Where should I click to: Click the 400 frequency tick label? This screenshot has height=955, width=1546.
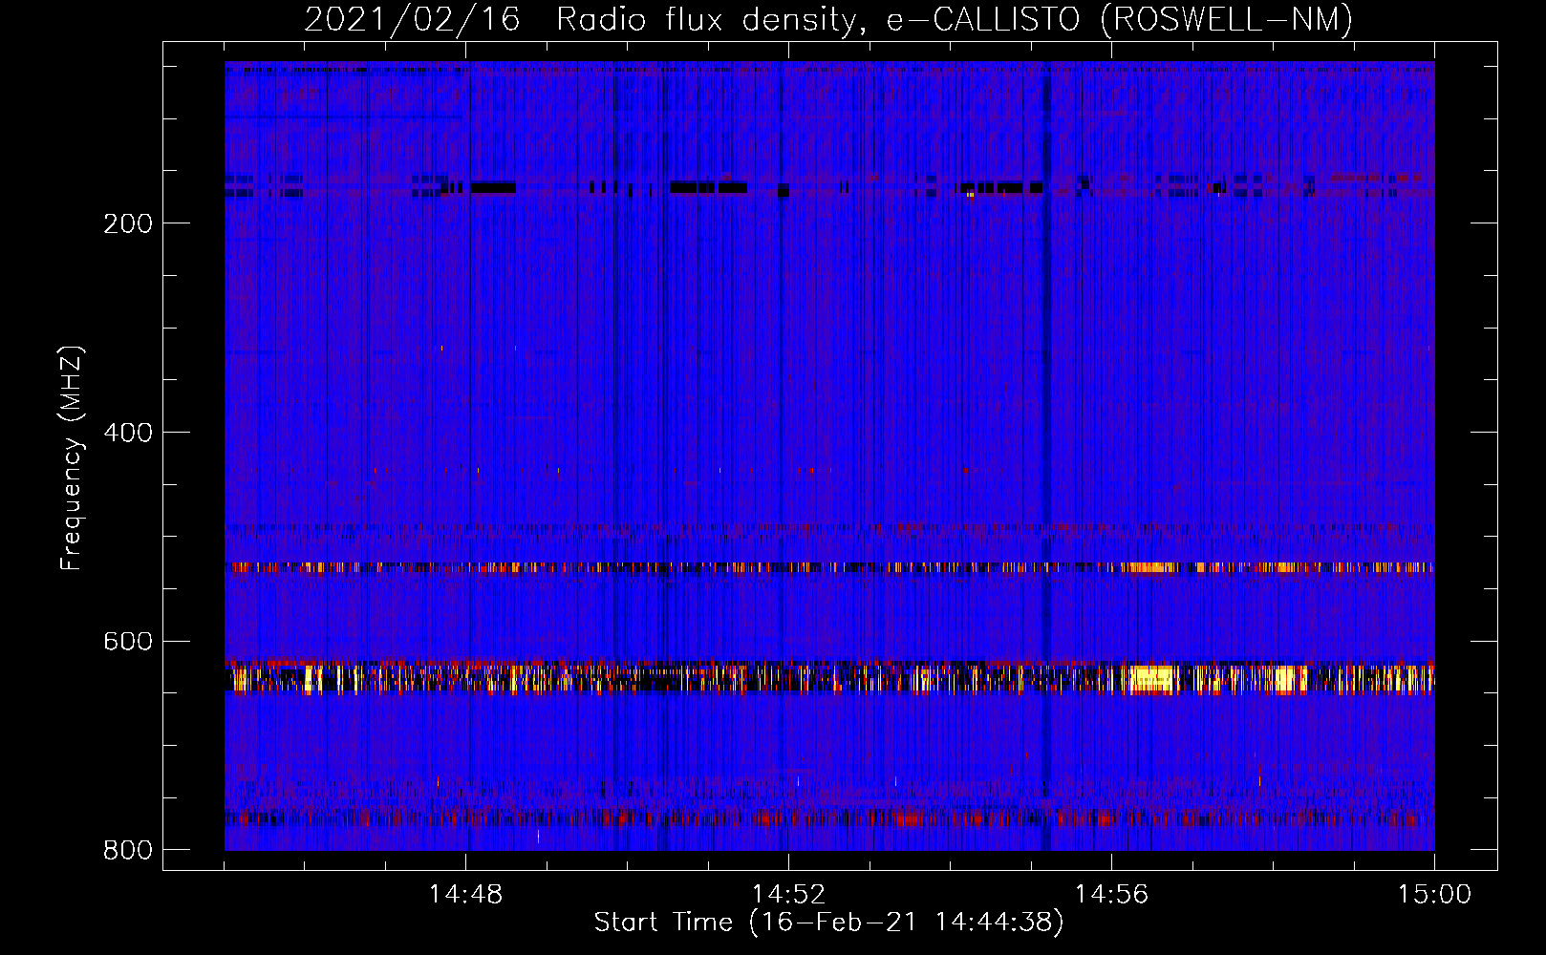(128, 433)
